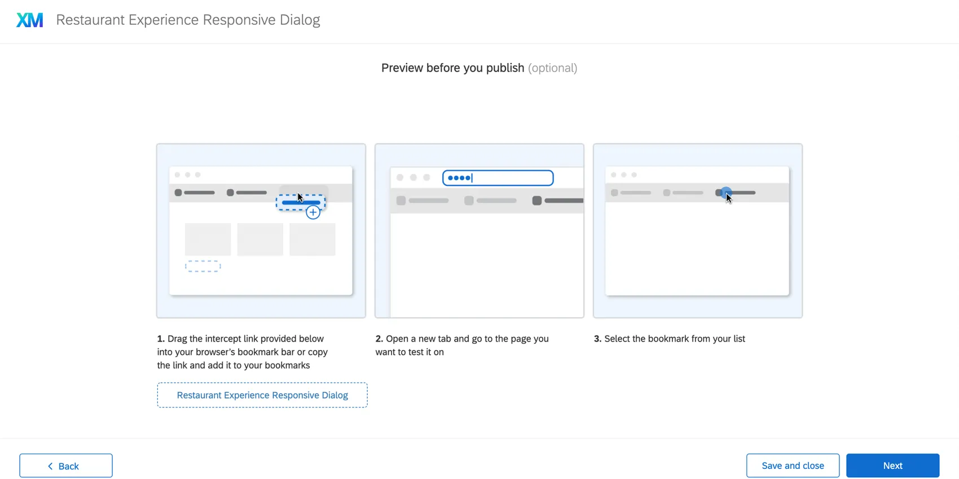
Task: Click the Next button
Action: click(892, 465)
